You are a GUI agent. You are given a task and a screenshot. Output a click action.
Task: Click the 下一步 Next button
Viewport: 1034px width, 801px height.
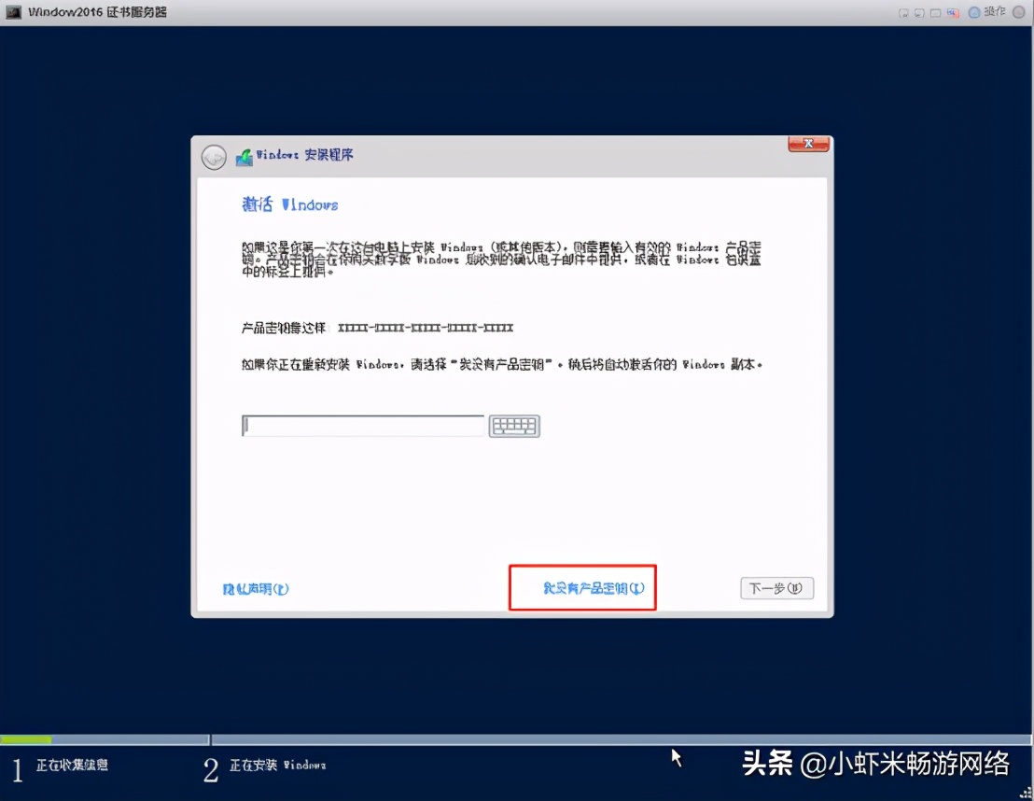coord(776,588)
